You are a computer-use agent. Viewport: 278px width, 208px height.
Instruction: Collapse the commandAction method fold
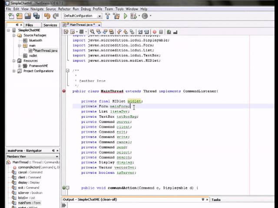68,188
